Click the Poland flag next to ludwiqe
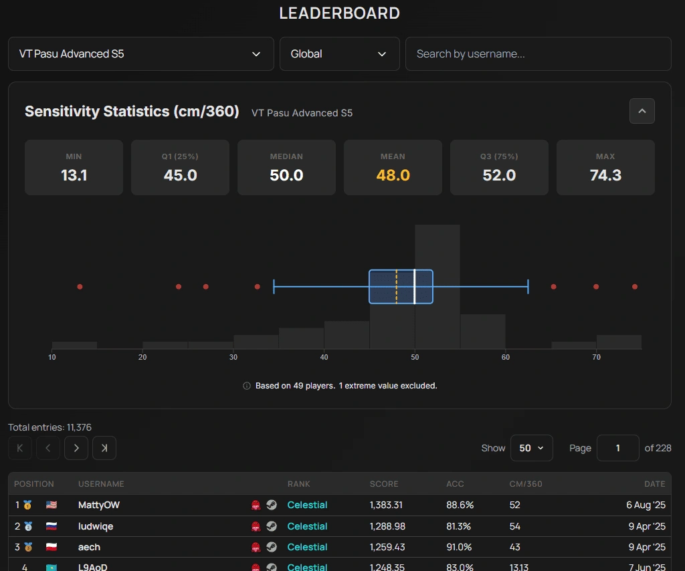 50,526
